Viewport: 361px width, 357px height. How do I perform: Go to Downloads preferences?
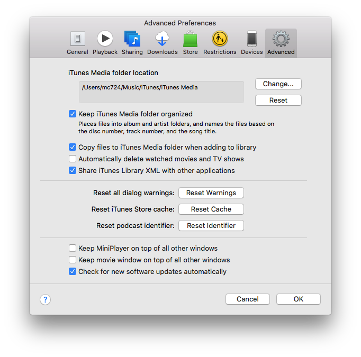tap(162, 43)
